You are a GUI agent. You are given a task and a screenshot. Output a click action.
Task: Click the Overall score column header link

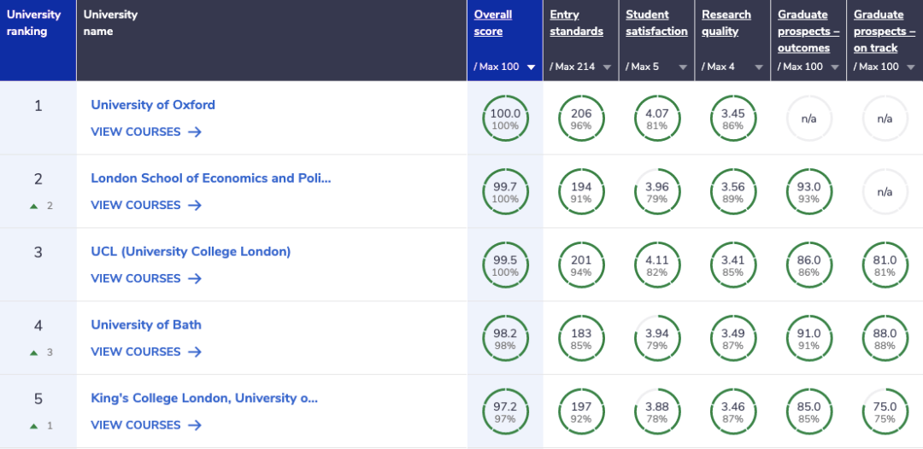tap(493, 23)
